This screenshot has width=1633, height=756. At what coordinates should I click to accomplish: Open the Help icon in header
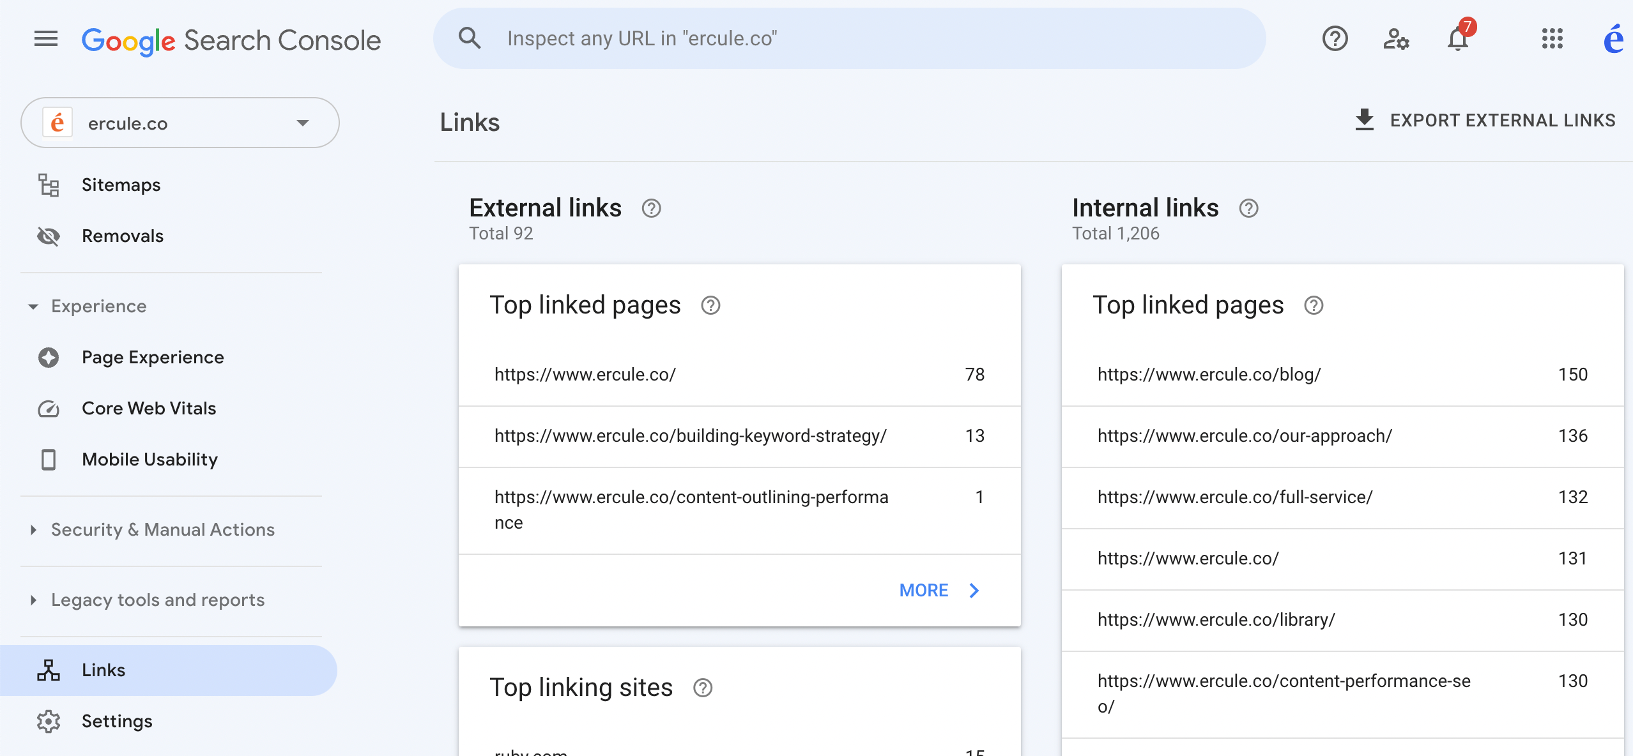(1335, 39)
